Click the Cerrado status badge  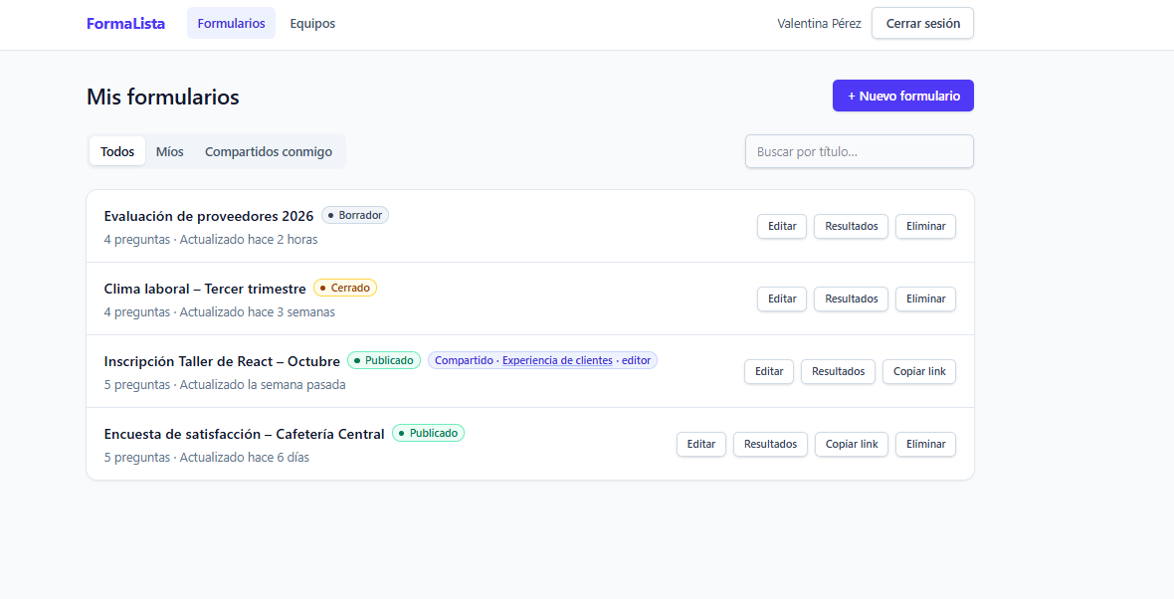pyautogui.click(x=345, y=288)
